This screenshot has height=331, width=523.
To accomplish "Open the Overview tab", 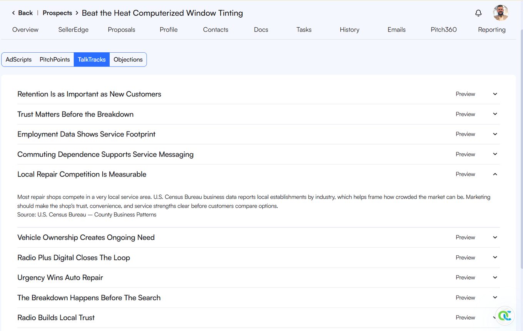I will tap(25, 30).
